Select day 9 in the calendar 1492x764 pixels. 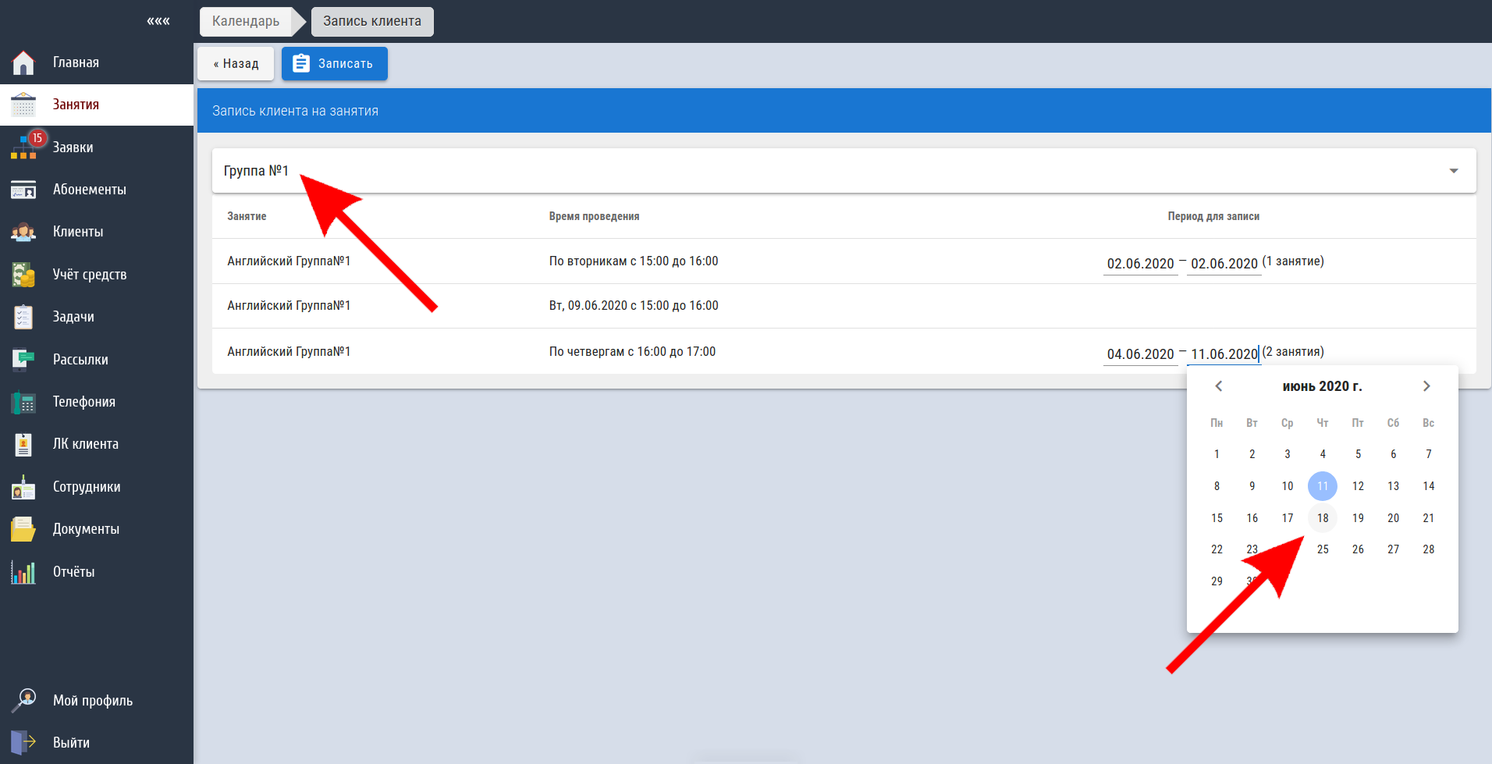(x=1252, y=486)
